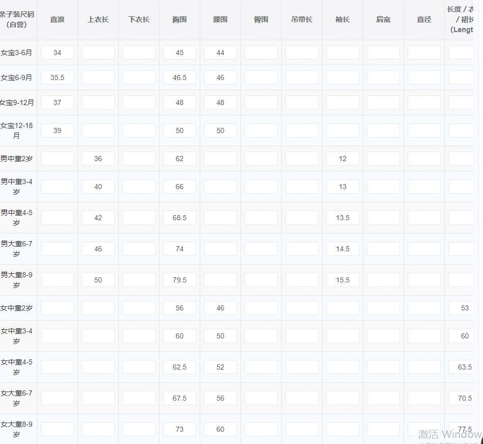Click the 袖长 column header
Image resolution: width=483 pixels, height=444 pixels.
click(342, 19)
